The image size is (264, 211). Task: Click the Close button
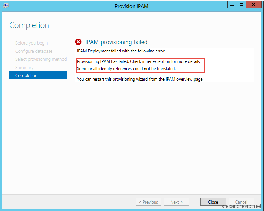pos(213,202)
